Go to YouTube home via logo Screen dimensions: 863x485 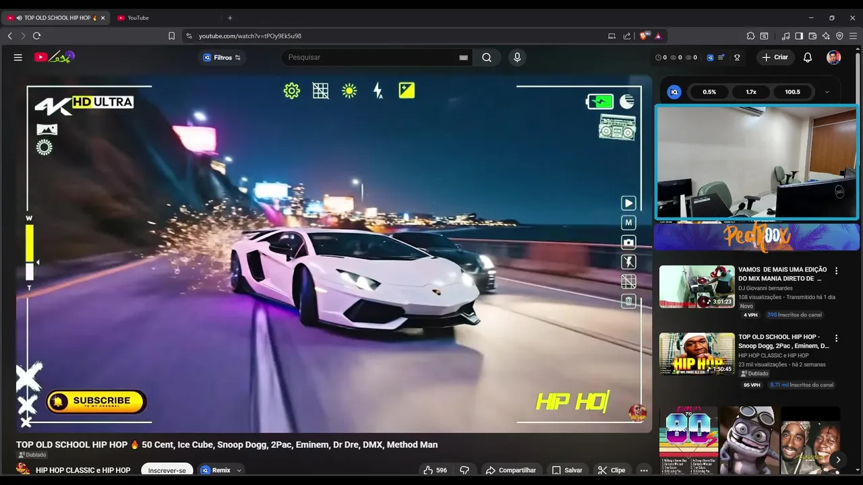54,57
